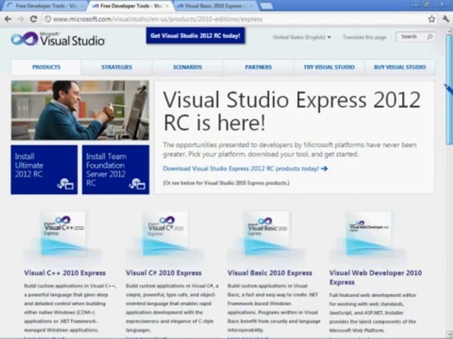453x339 pixels.
Task: Reload the page with the refresh icon
Action: [x=34, y=19]
